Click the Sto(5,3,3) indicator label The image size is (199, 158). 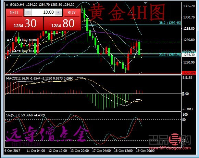[x=13, y=115]
